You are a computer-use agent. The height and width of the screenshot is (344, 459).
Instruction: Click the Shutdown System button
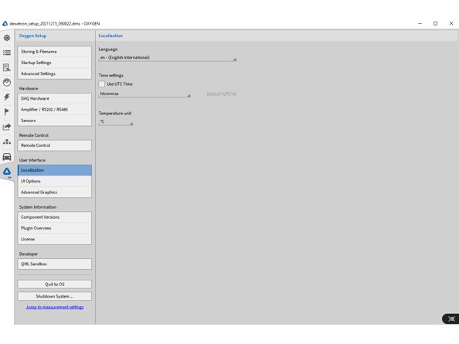point(54,296)
